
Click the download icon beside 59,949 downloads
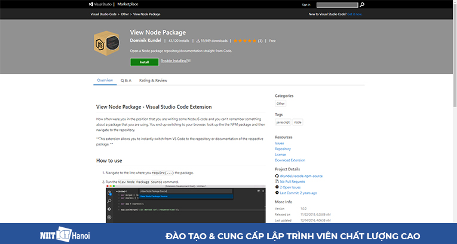tap(198, 41)
